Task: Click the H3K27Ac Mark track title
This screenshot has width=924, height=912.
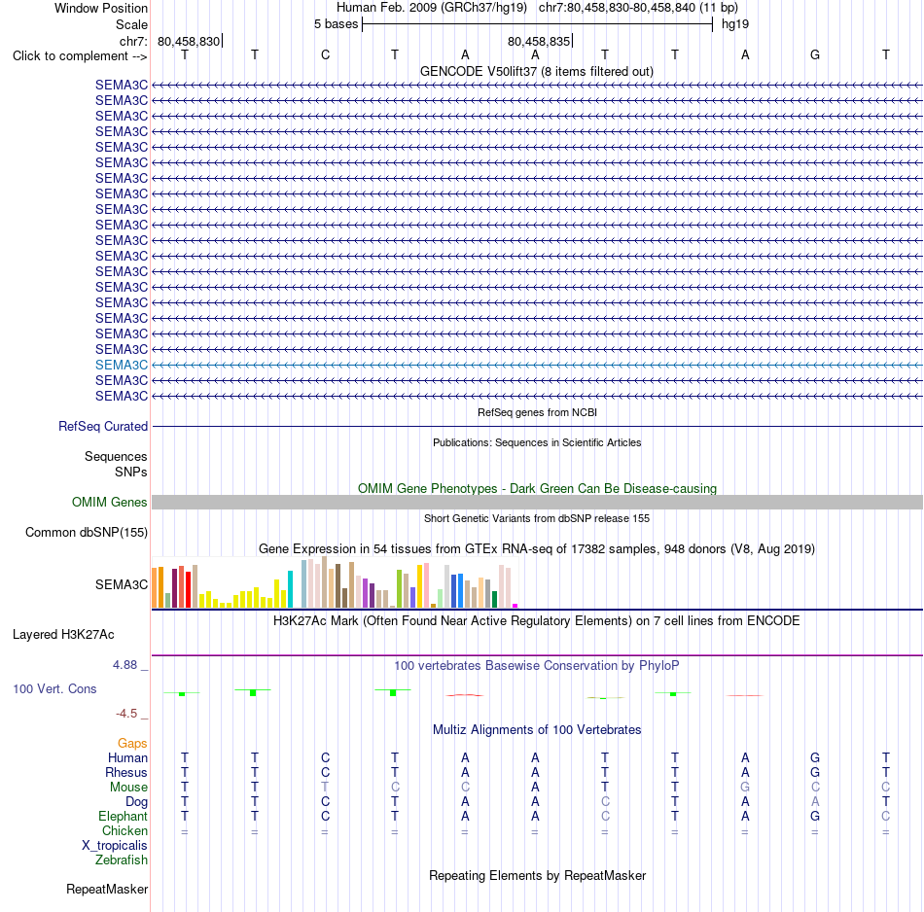Action: point(537,621)
